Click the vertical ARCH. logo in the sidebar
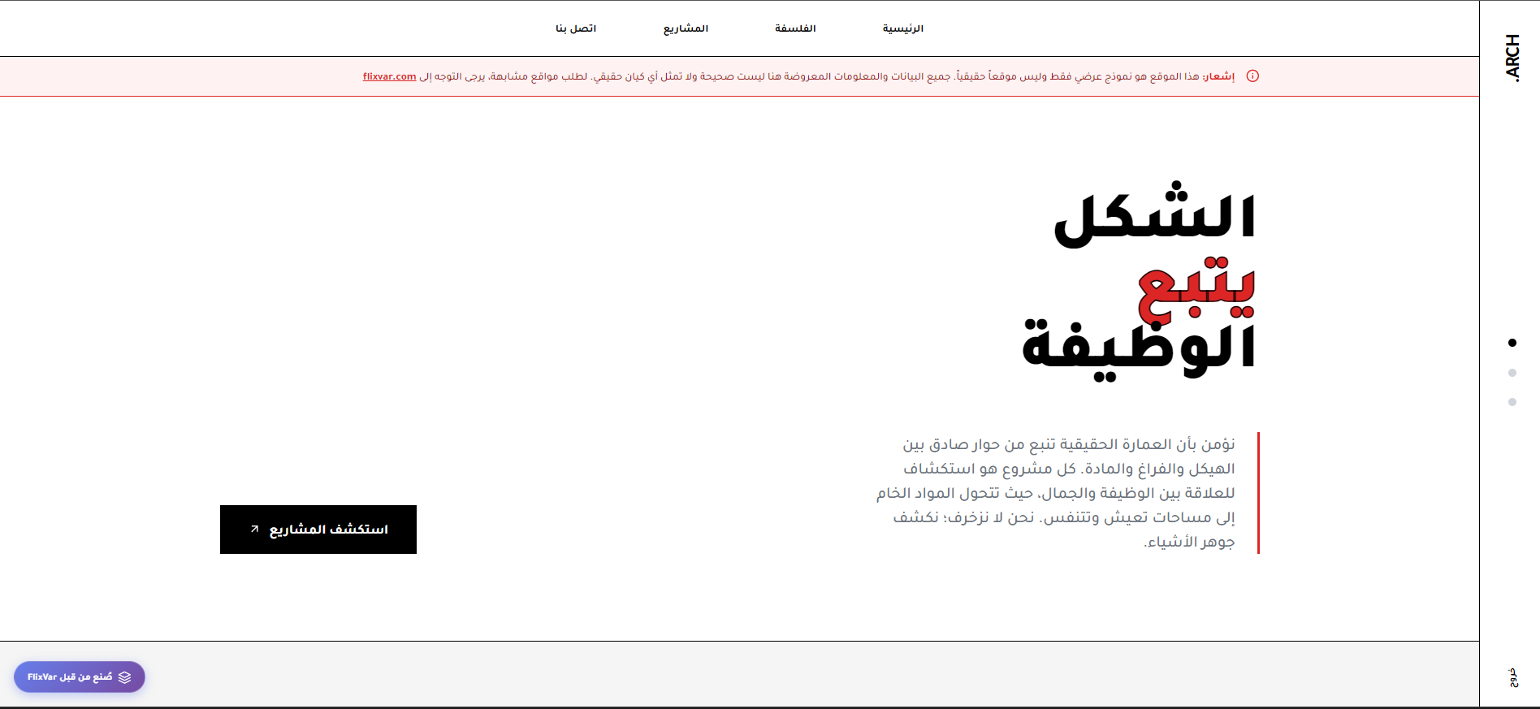 (x=1512, y=58)
